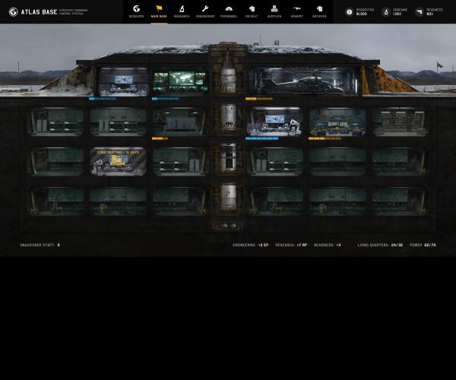Open the Supplies crates tab
This screenshot has width=456, height=380.
274,11
